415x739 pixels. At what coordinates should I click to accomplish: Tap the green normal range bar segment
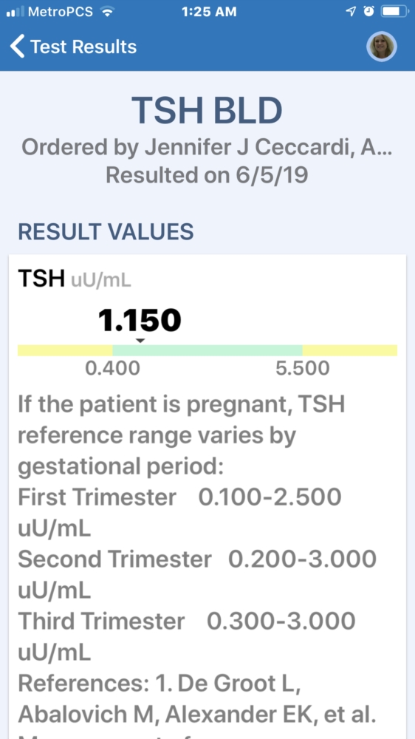207,350
